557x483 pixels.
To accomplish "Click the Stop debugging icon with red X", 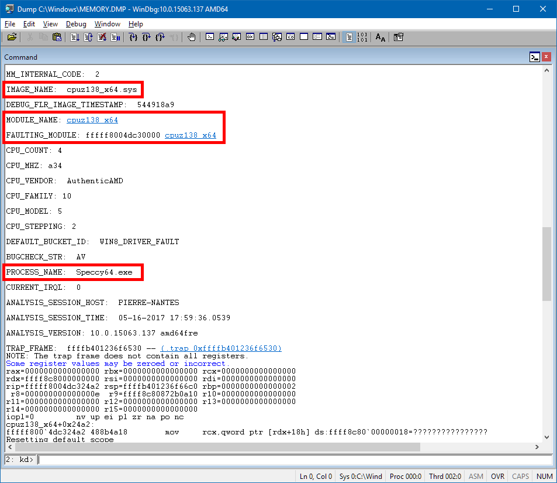I will [x=102, y=37].
